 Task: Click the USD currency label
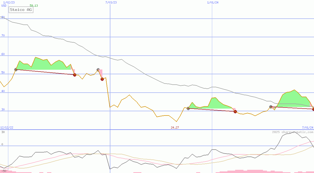pyautogui.click(x=4, y=6)
